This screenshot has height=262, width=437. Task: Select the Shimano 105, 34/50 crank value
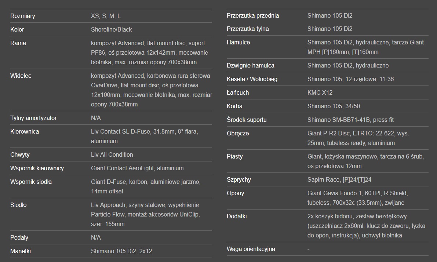point(334,106)
